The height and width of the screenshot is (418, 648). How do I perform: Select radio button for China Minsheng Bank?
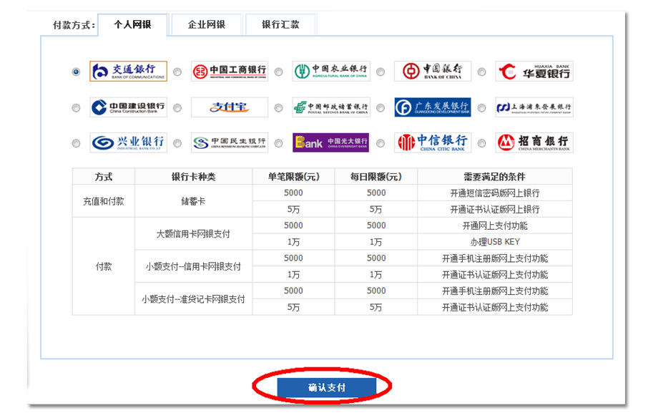pyautogui.click(x=177, y=143)
